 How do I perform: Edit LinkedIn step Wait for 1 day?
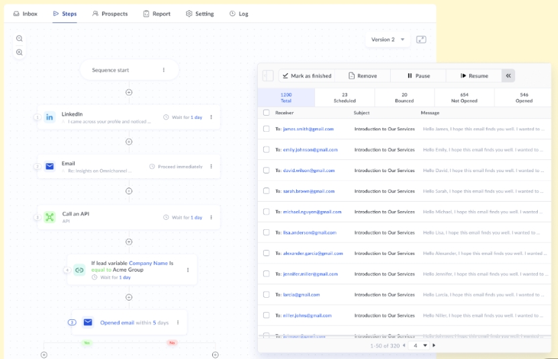coord(183,117)
